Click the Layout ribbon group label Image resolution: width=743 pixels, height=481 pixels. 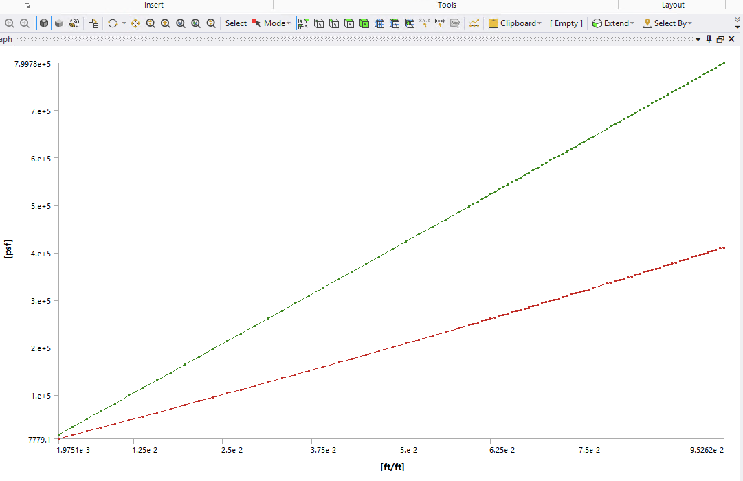click(673, 5)
